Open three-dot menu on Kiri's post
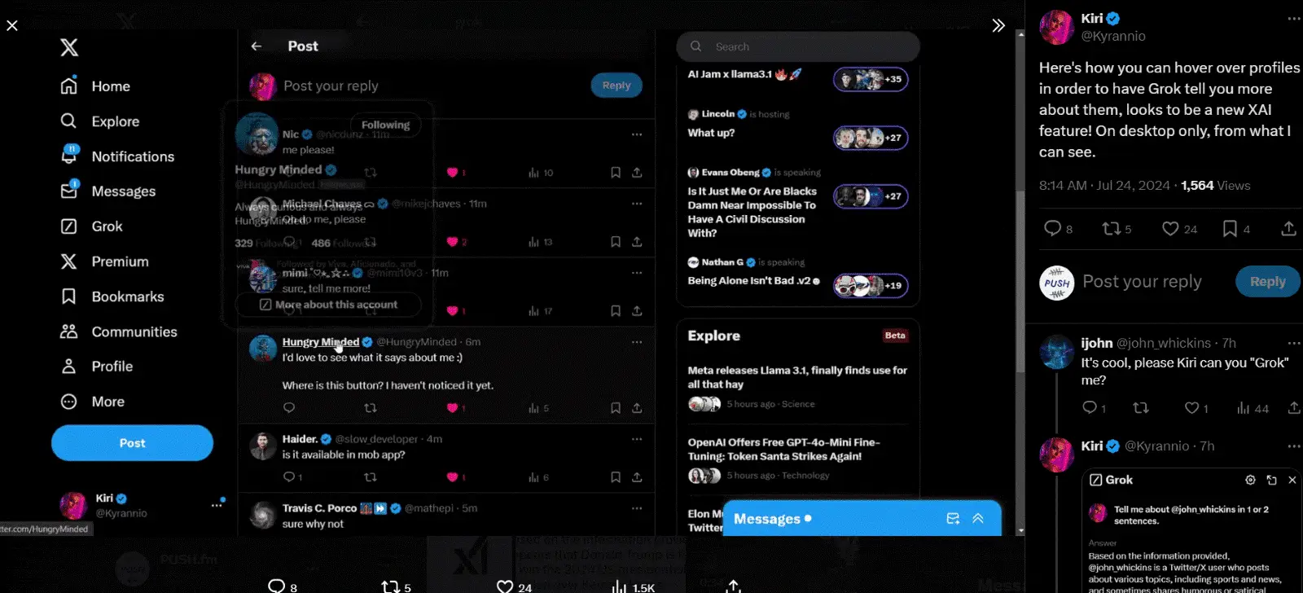1303x593 pixels. click(x=1294, y=19)
